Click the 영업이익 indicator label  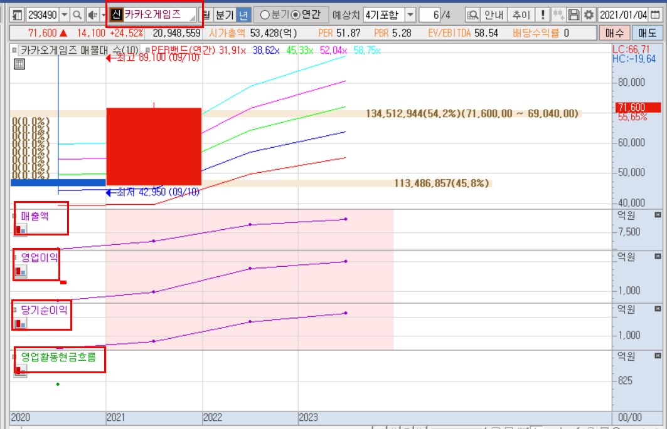(39, 258)
